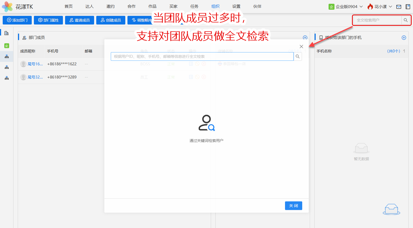Screen dimensions: 413x228
Task: Open the 花小漾 user account dropdown
Action: tap(380, 7)
